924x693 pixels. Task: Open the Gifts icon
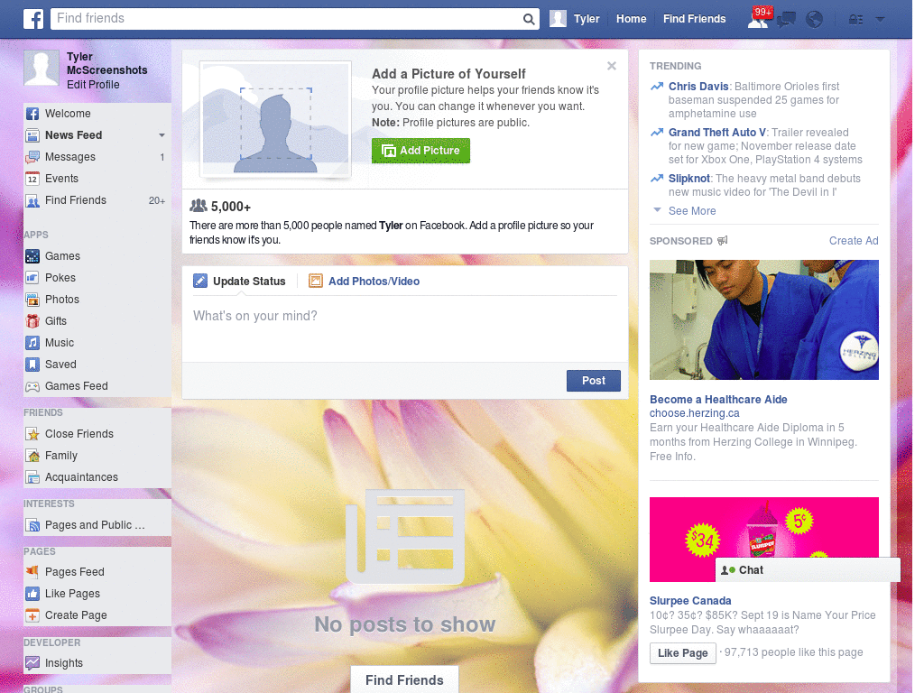point(32,321)
